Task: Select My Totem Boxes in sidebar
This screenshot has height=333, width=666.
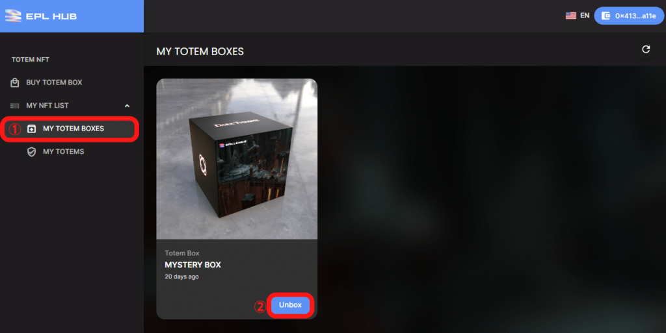Action: point(70,129)
